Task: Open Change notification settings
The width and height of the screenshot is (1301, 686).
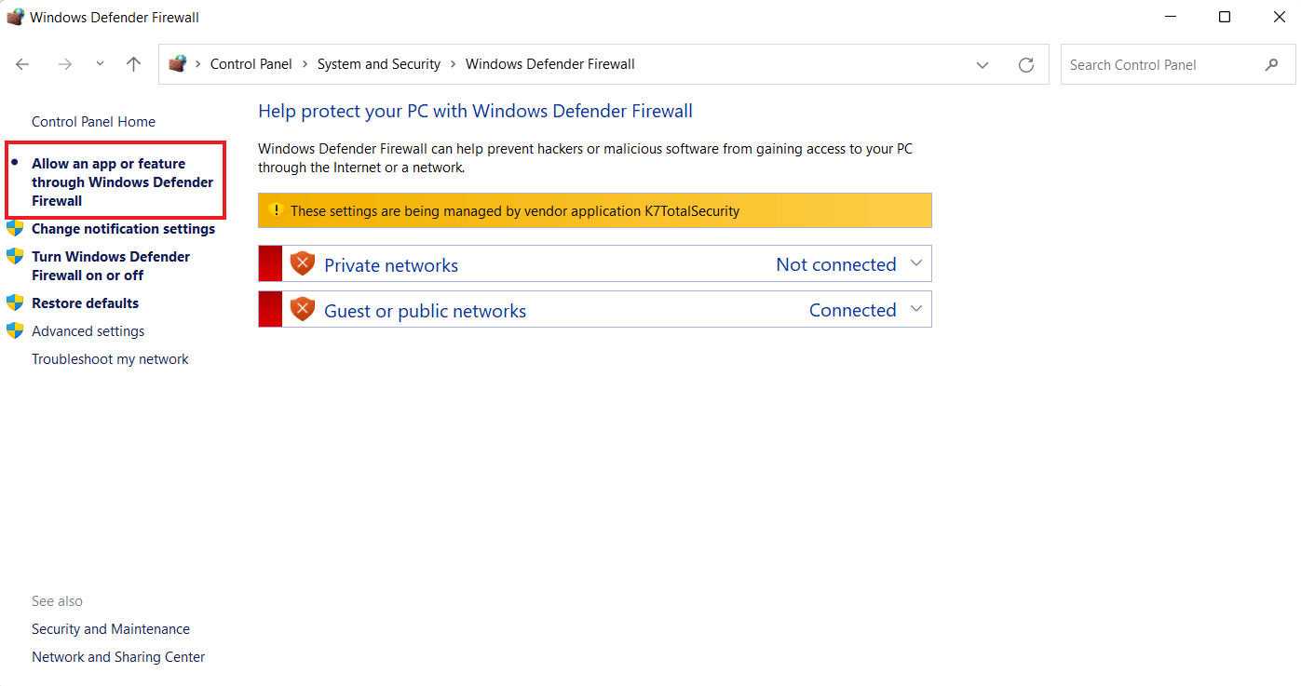Action: pos(123,229)
